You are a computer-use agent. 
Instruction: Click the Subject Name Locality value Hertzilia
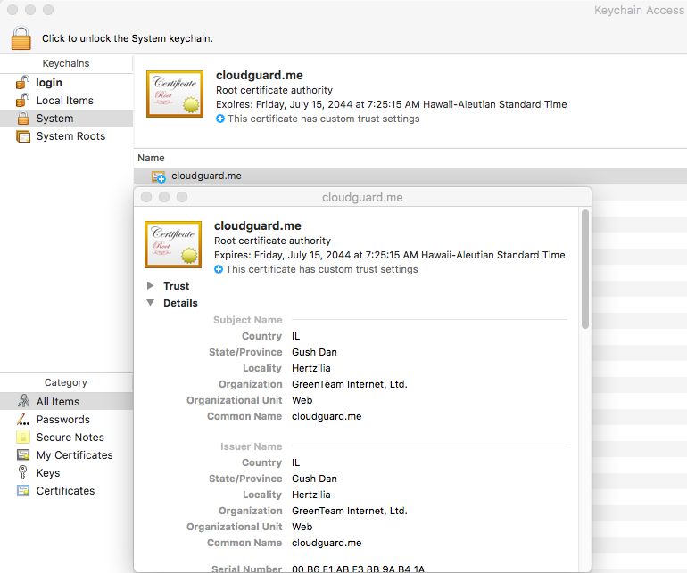(x=311, y=368)
